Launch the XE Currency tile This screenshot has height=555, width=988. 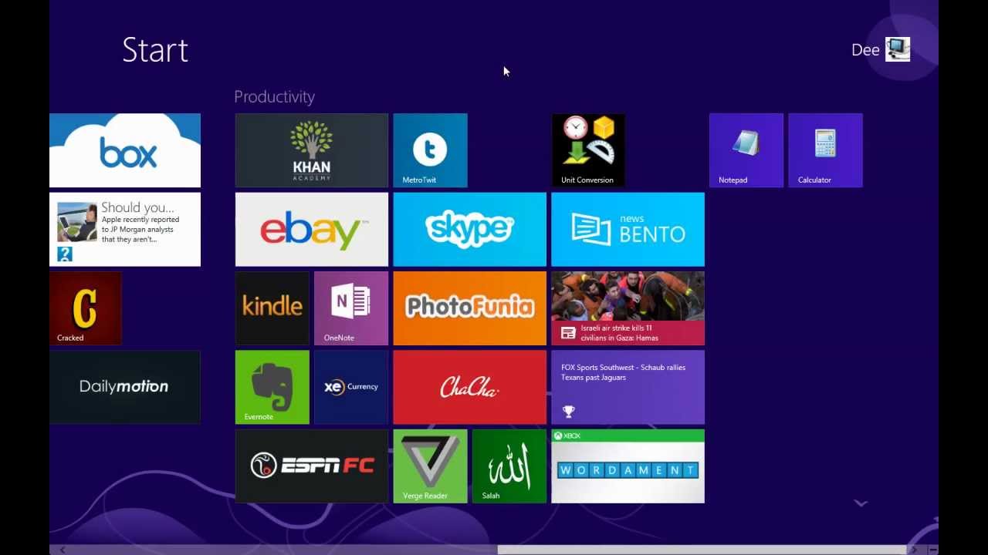(351, 388)
